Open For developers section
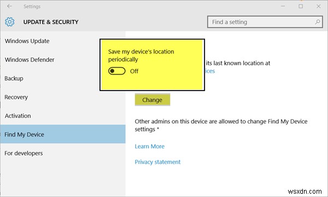Image resolution: width=328 pixels, height=197 pixels. click(24, 153)
